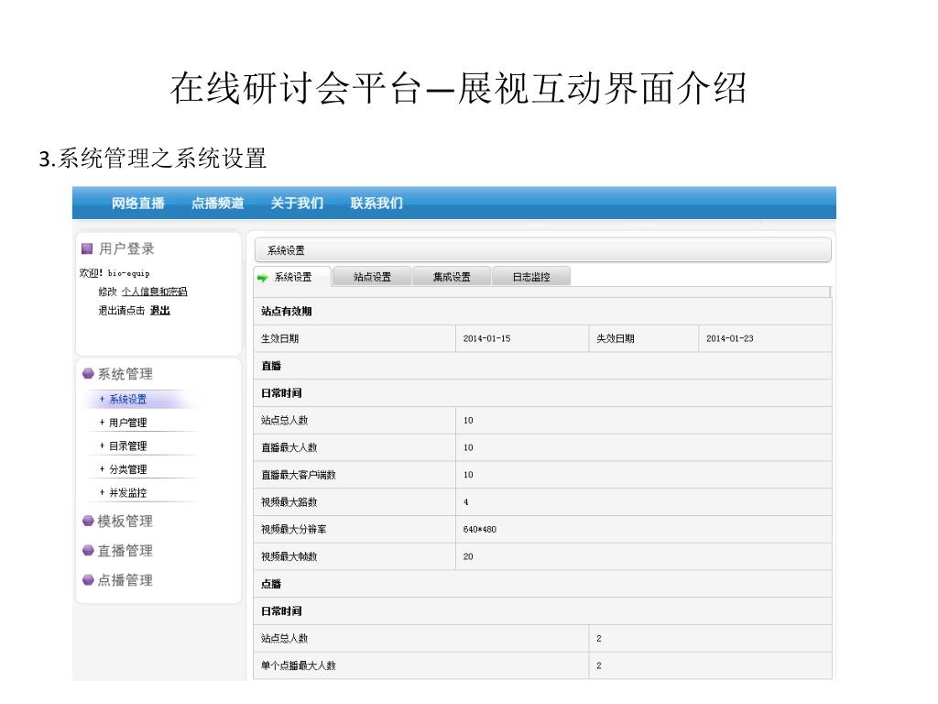The width and height of the screenshot is (938, 704).
Task: Click the 视频最大帧数 value 20
Action: tap(468, 556)
